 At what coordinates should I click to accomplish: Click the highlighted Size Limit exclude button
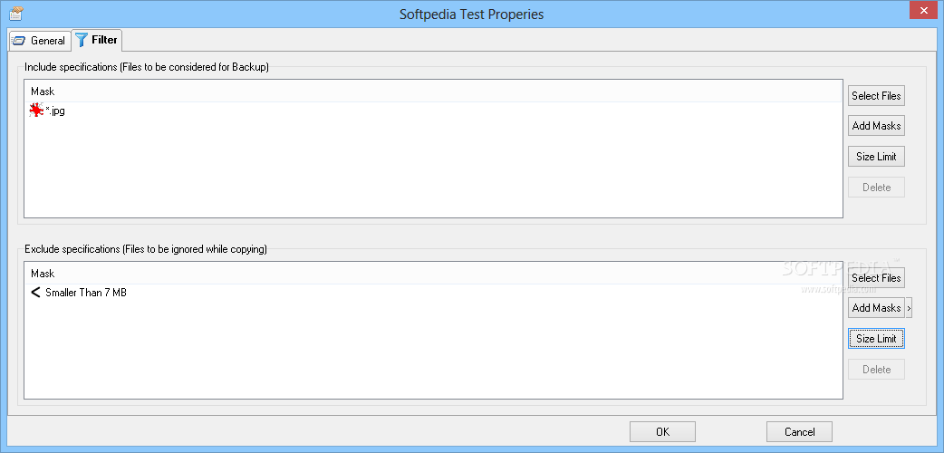click(876, 339)
